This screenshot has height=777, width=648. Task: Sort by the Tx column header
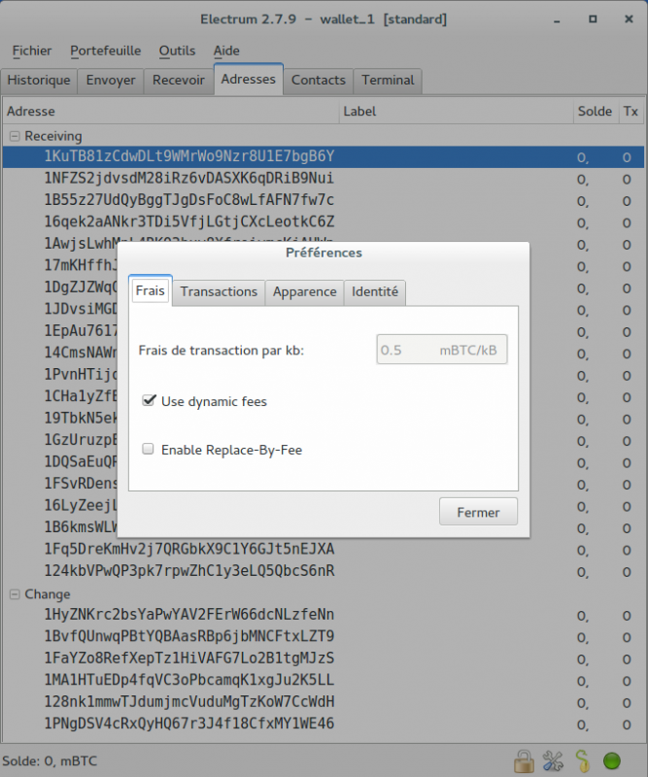click(631, 111)
